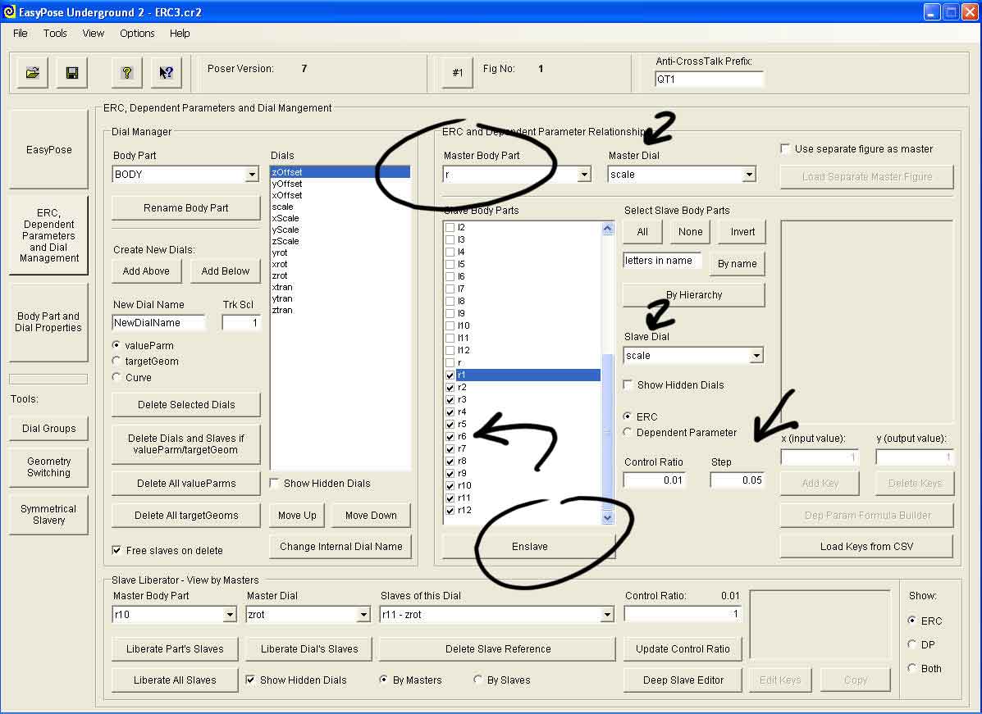Open help with the question mark icon
Image resolution: width=982 pixels, height=714 pixels.
click(127, 73)
